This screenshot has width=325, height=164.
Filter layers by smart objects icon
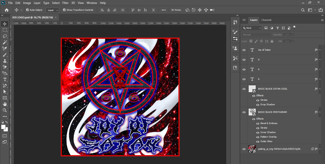pyautogui.click(x=289, y=28)
